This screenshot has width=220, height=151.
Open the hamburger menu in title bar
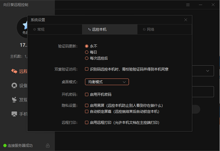click(188, 5)
